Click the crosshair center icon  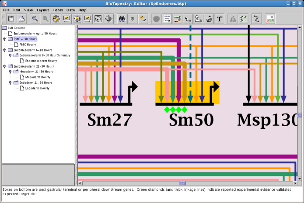[133, 19]
